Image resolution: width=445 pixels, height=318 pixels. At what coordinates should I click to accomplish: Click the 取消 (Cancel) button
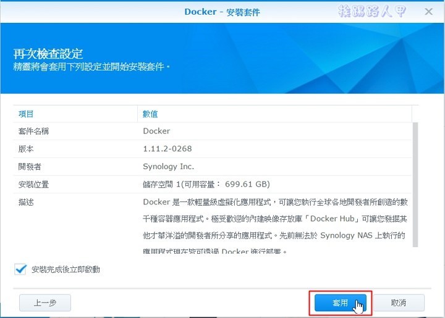pos(399,303)
